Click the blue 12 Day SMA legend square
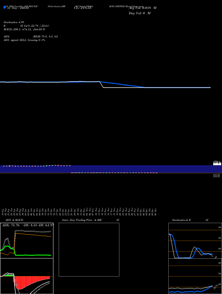Viewport: 222px width, 294px height. 4,7
